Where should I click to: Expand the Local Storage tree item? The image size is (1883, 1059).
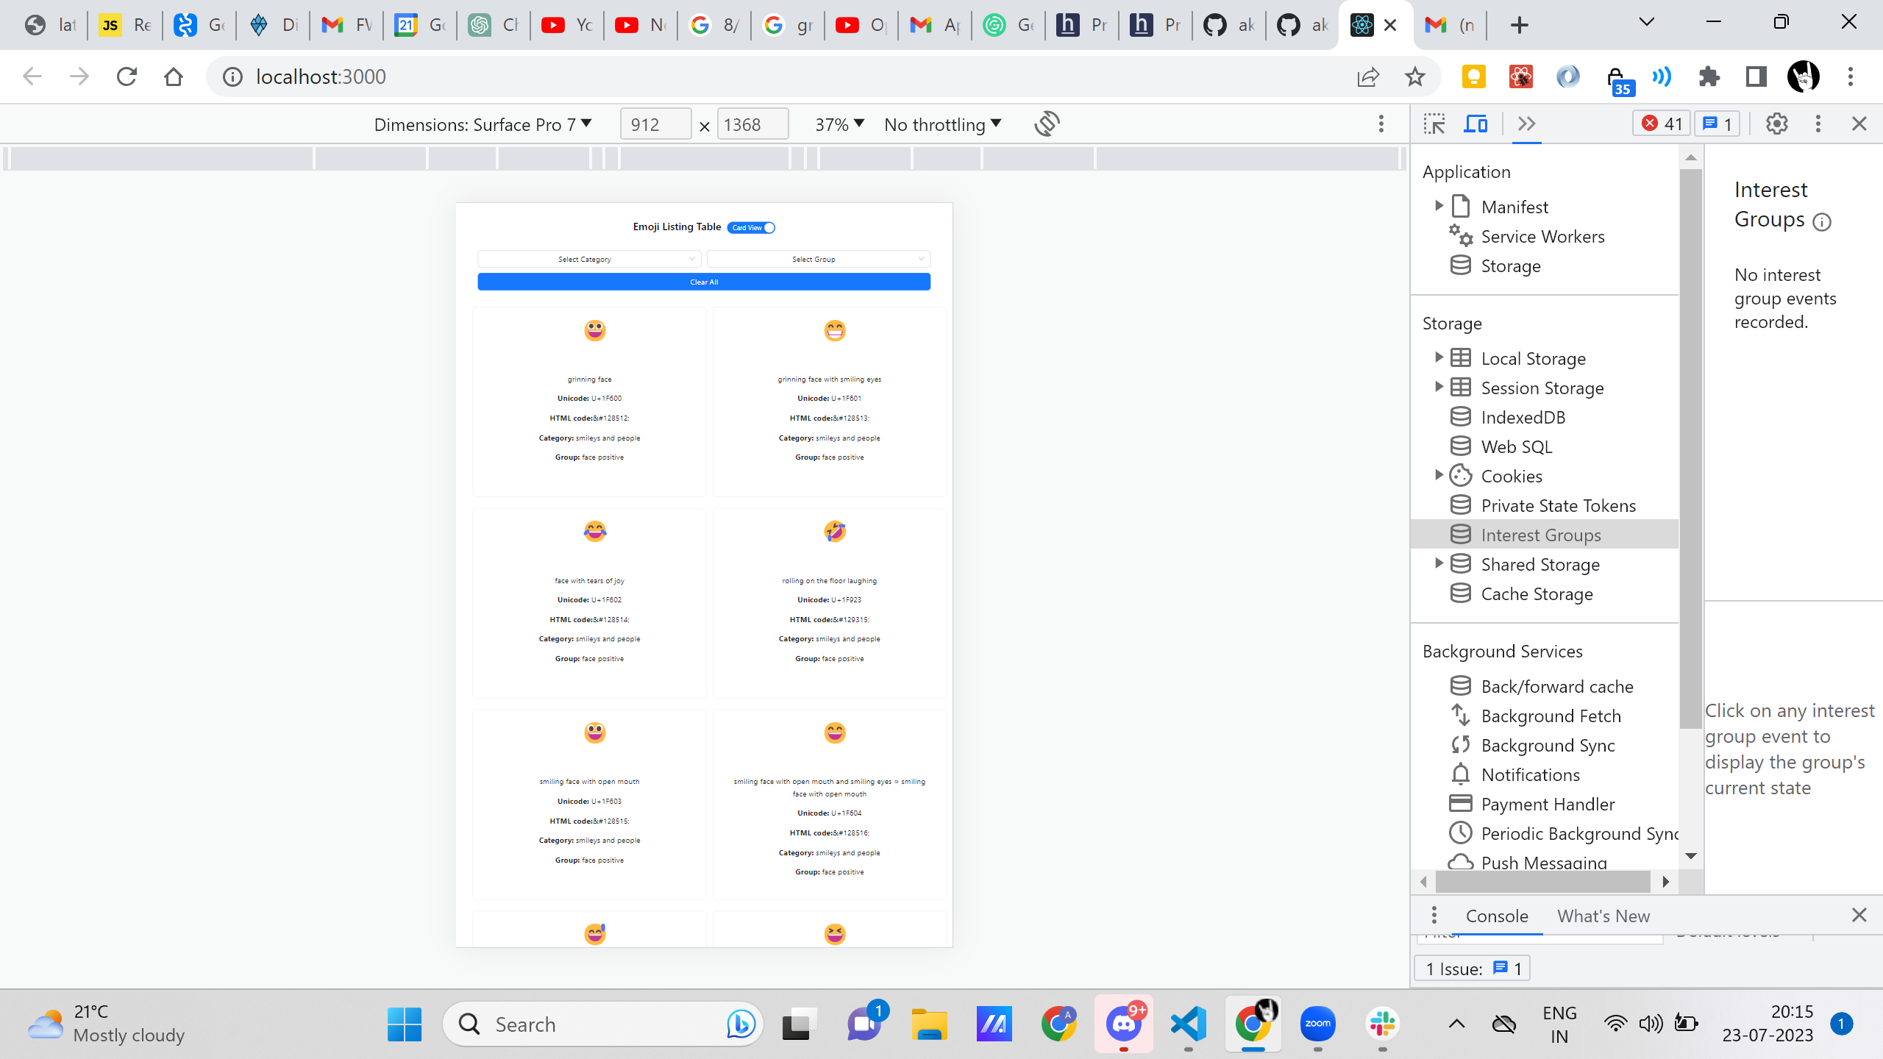click(1439, 357)
